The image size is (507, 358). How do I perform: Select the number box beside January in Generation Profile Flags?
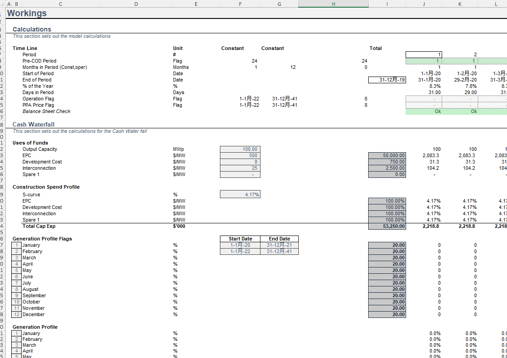[x=17, y=245]
